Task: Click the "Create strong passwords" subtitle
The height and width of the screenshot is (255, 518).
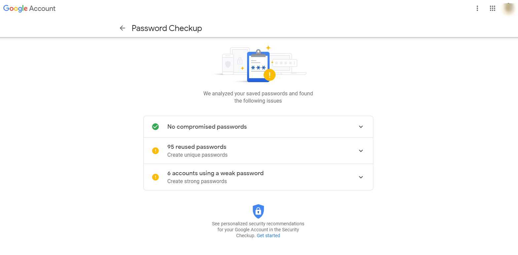Action: pos(197,181)
